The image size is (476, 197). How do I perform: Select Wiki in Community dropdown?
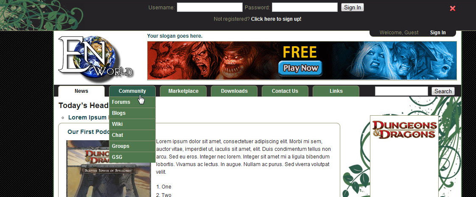click(132, 124)
